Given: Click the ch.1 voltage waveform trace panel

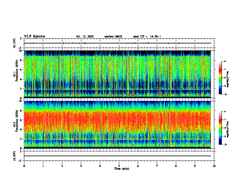Looking at the screenshot, I should point(119,43).
